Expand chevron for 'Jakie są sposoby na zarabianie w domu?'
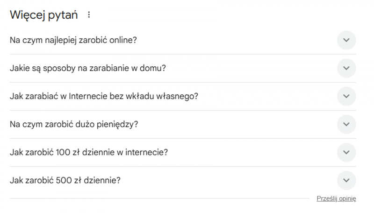Viewport: 374px width, 213px height. (346, 68)
